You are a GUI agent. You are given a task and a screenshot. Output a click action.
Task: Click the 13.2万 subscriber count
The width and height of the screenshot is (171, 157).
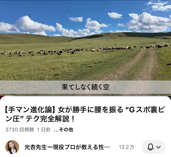[x=127, y=147]
